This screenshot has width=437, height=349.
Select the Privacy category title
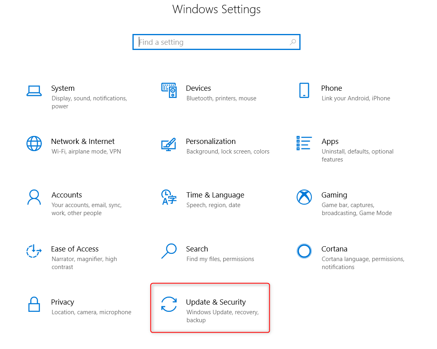[62, 302]
